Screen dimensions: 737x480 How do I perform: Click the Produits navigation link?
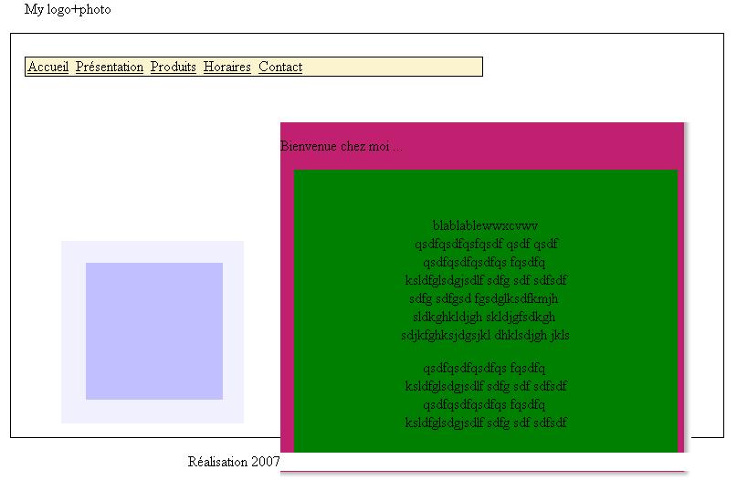click(173, 67)
